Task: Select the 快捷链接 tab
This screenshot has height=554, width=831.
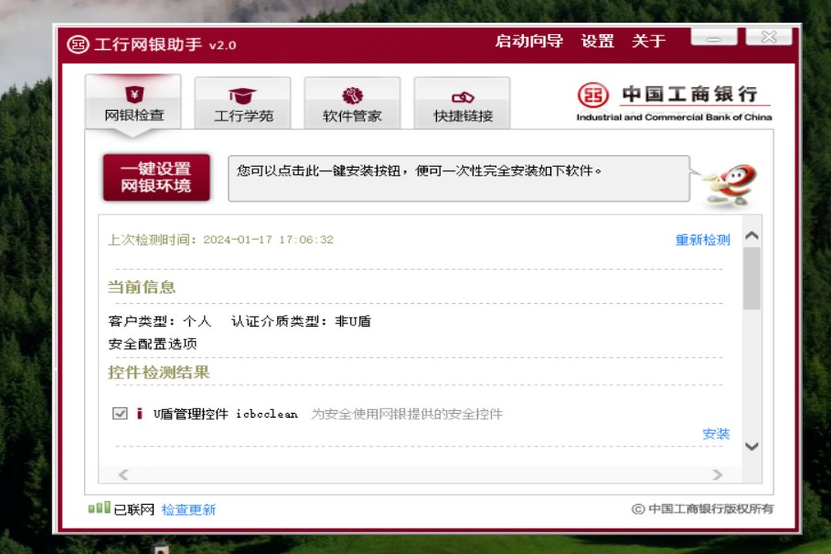Action: 462,103
